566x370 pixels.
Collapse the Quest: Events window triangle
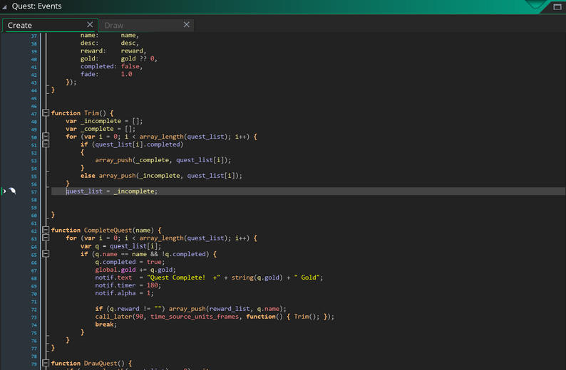coord(5,6)
